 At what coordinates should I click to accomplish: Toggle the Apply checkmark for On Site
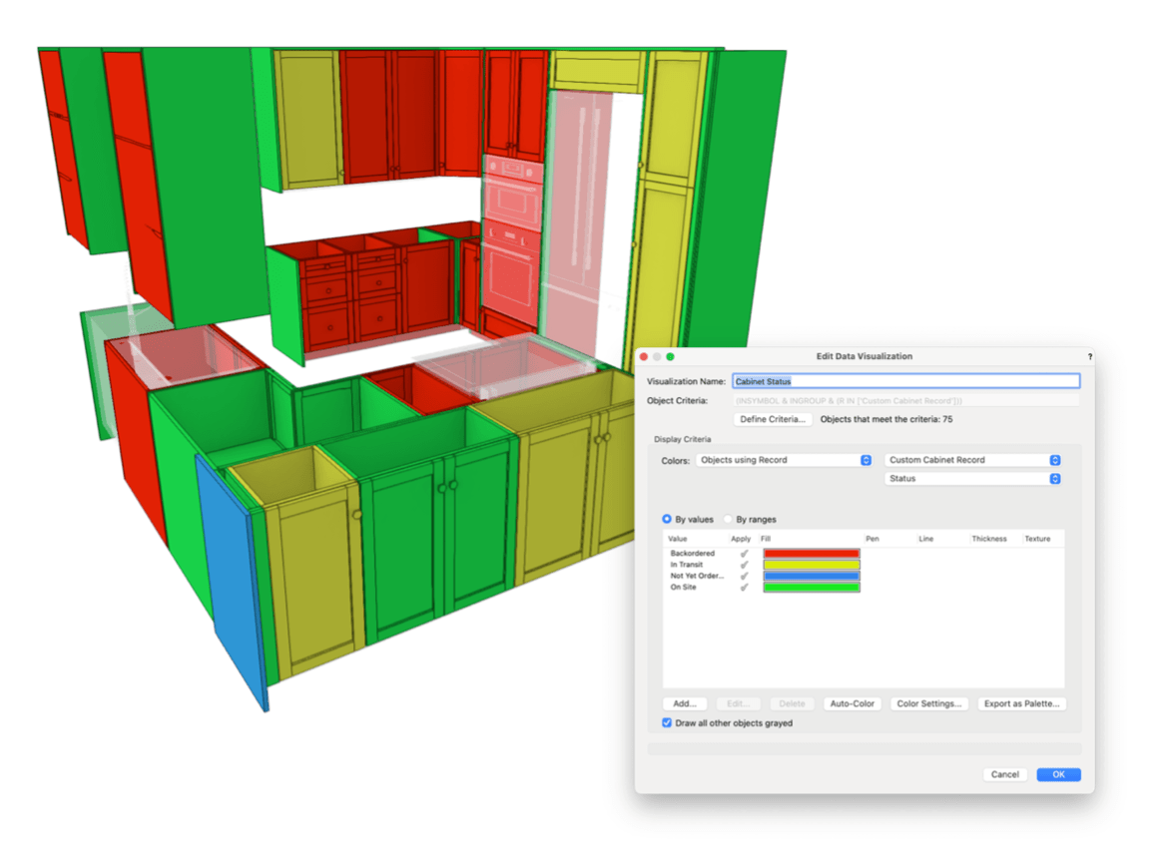point(744,588)
